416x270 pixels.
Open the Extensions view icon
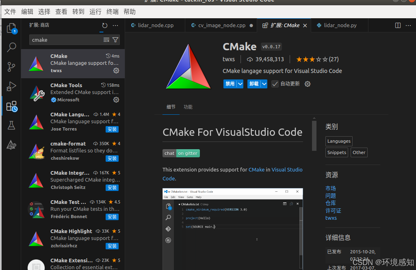point(11,106)
